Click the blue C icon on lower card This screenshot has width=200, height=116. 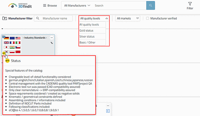(x=108, y=111)
